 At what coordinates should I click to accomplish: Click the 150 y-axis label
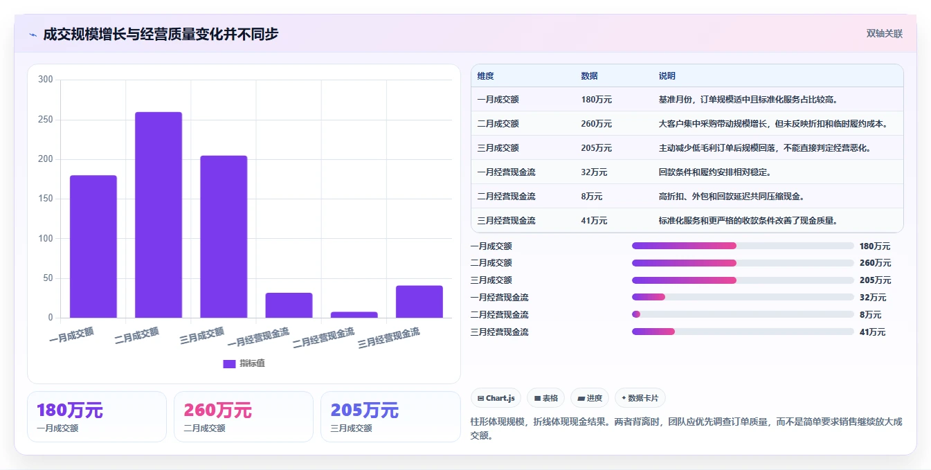point(46,199)
